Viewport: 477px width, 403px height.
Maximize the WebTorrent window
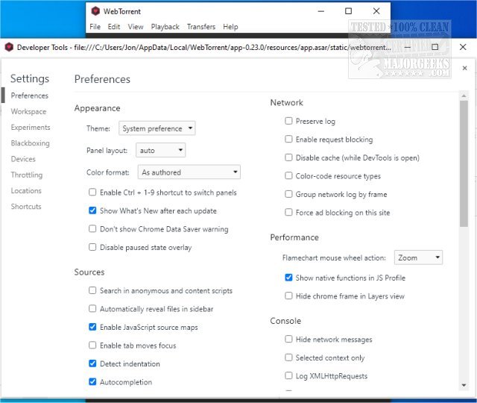tap(348, 11)
